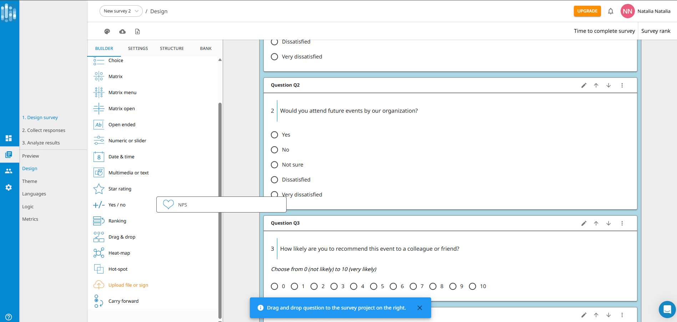Click the UPGRADE button

tap(587, 11)
